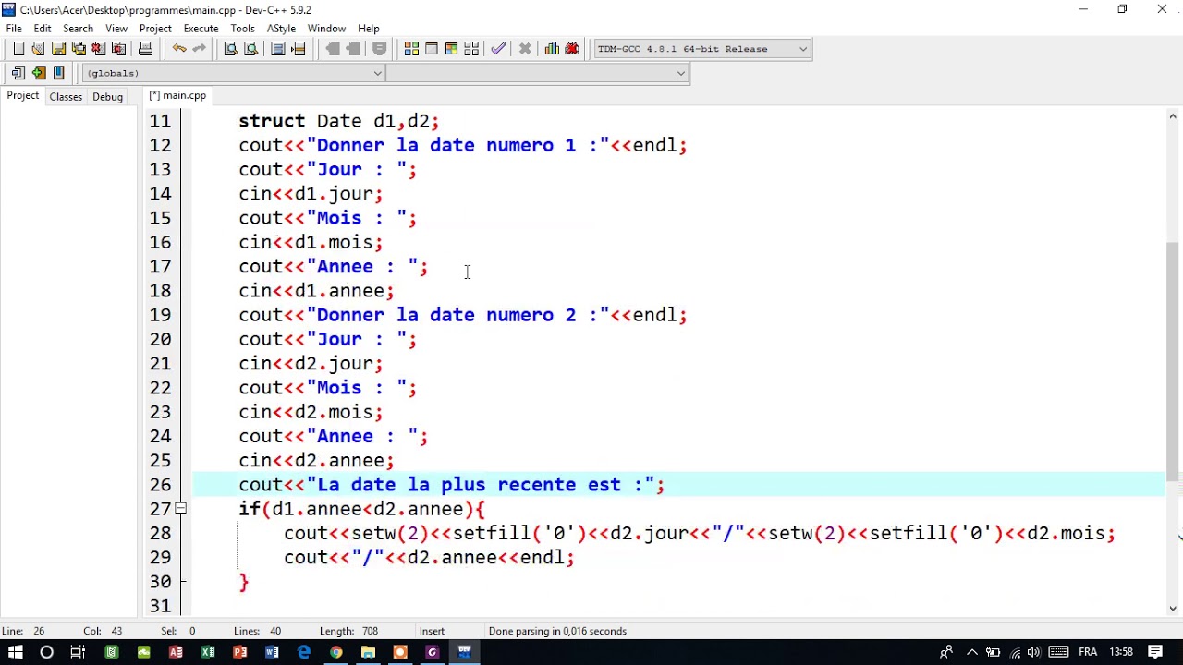This screenshot has width=1183, height=665.
Task: Save the current file via toolbar
Action: coord(58,49)
